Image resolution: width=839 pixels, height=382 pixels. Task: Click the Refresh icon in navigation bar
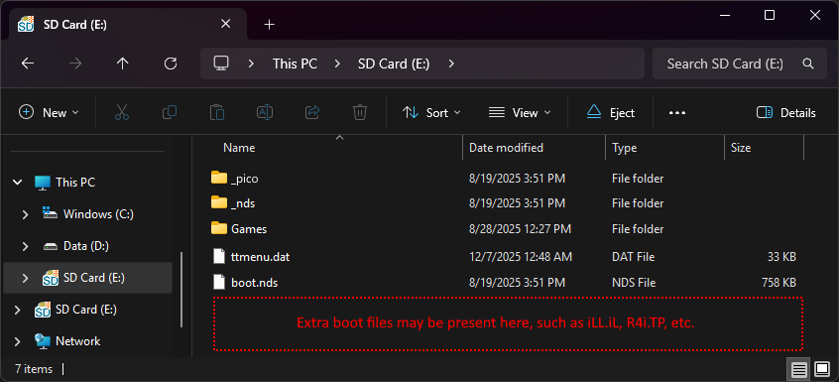pos(171,64)
